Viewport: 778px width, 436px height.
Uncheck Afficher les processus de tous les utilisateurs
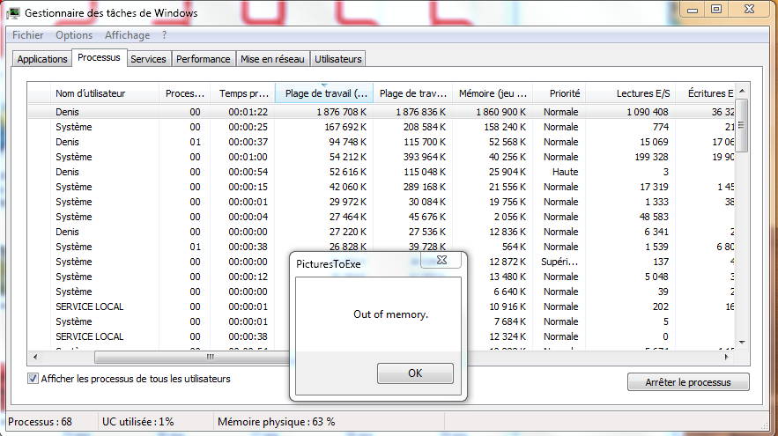(33, 379)
